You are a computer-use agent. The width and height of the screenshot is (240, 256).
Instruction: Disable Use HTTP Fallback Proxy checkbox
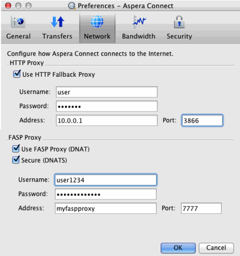[17, 74]
